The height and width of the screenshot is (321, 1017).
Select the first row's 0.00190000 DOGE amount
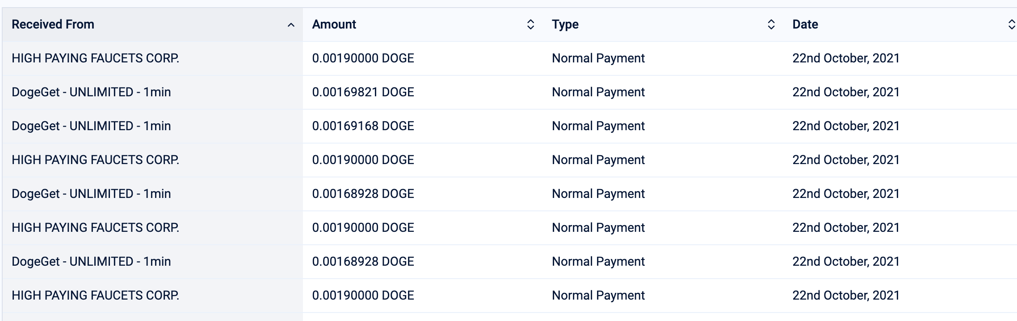[363, 58]
